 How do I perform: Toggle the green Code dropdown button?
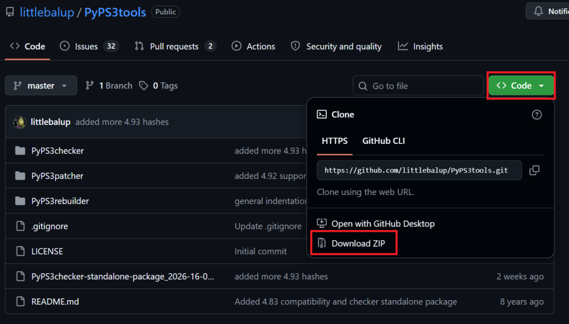point(521,86)
